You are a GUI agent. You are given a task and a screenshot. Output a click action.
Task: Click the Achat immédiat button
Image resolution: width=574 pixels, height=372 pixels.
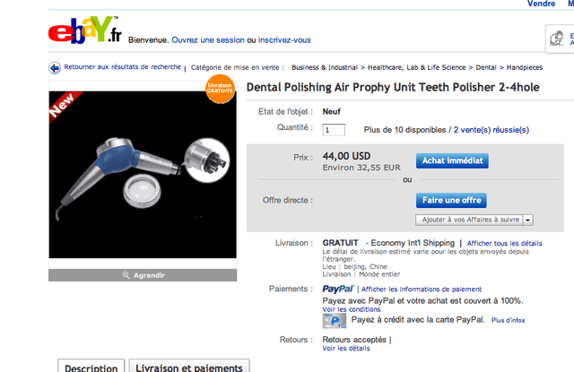pos(452,161)
